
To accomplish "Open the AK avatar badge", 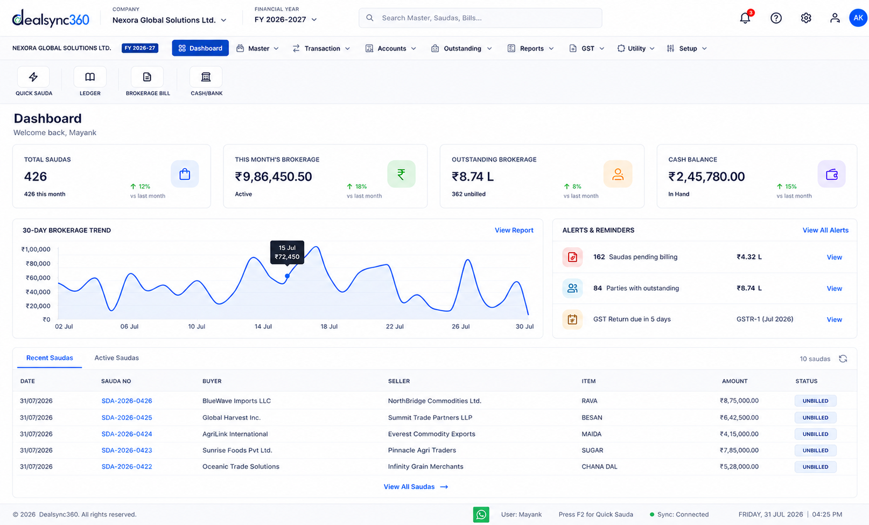I will coord(858,18).
